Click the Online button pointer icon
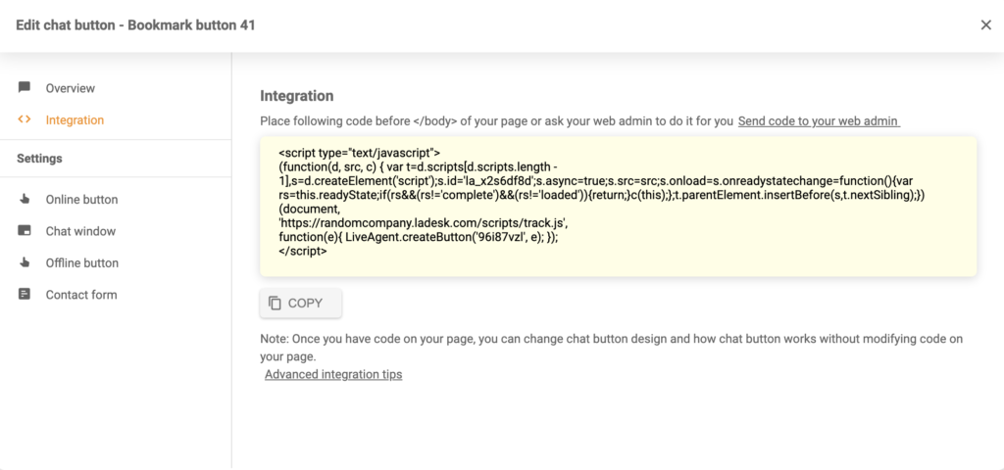1004x470 pixels. coord(25,200)
